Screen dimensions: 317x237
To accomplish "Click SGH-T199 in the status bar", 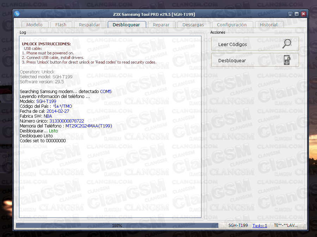I will click(x=238, y=225).
